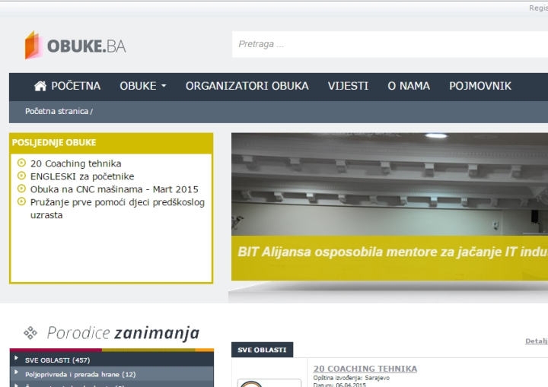
Task: Select the O NAMA menu item
Action: click(x=409, y=86)
